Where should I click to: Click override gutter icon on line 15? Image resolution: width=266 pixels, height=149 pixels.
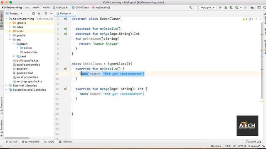65,89
